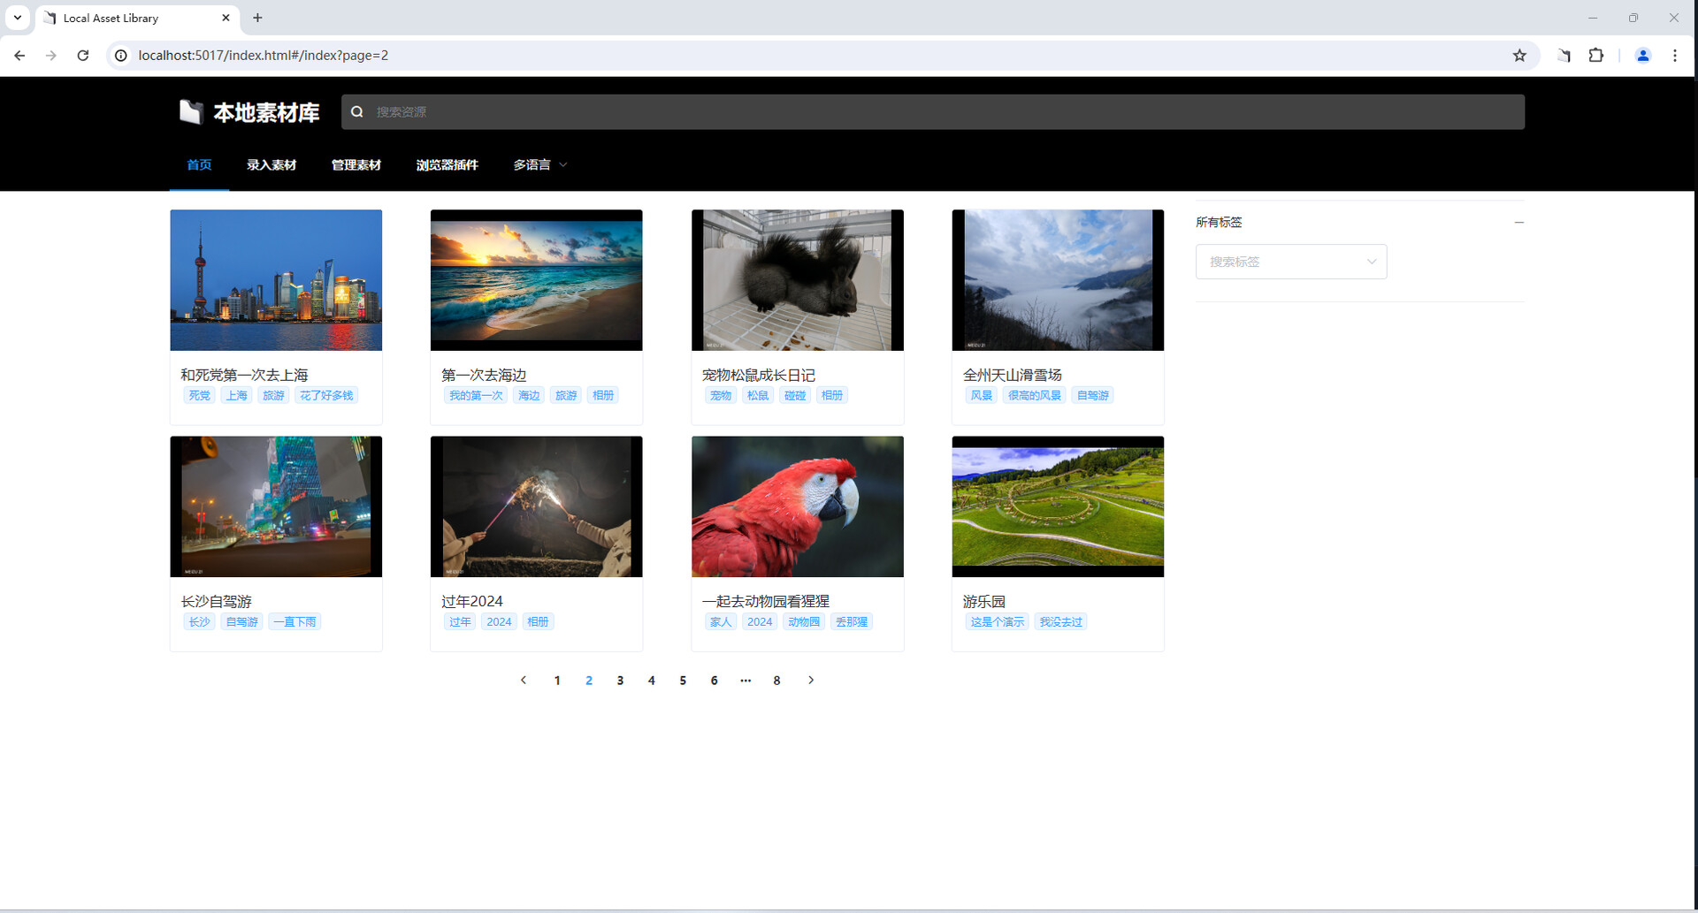Open the browser extensions puzzle icon

pyautogui.click(x=1595, y=56)
